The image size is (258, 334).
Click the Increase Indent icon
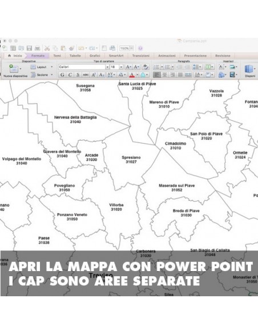pyautogui.click(x=187, y=67)
